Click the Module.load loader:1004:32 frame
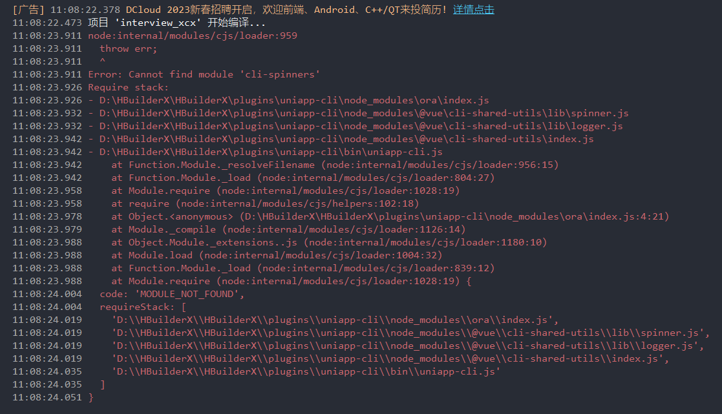Image resolution: width=722 pixels, height=414 pixels. click(277, 255)
